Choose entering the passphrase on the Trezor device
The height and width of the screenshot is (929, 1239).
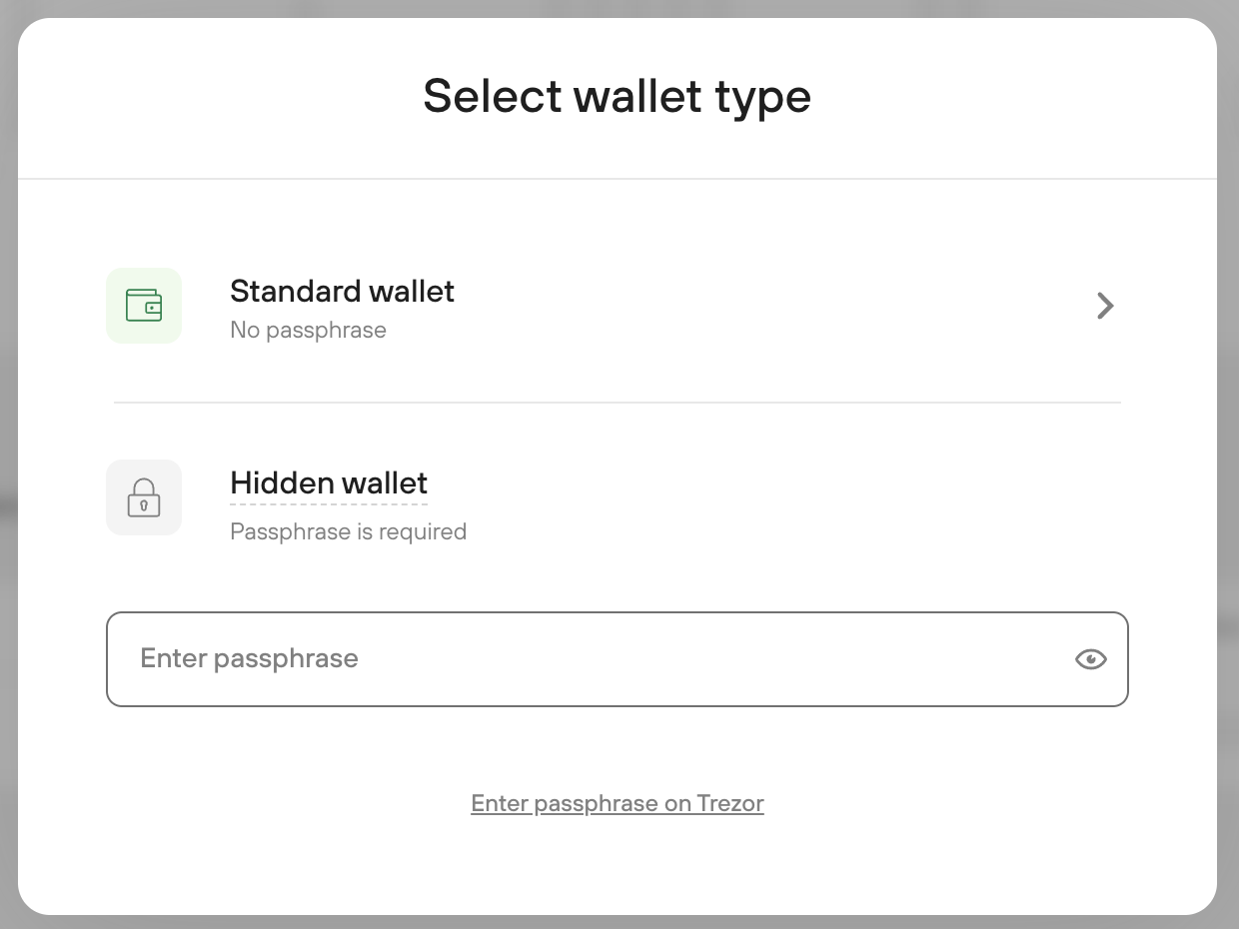(618, 803)
